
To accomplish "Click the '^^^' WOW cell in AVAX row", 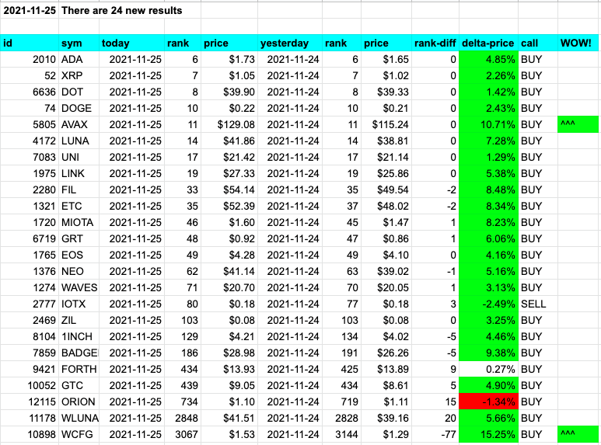I will 578,124.
